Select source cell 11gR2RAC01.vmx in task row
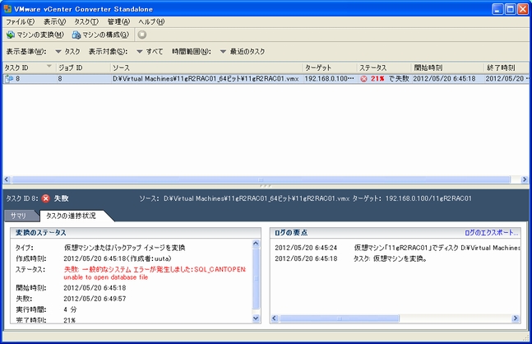The height and width of the screenshot is (344, 532). (206, 79)
